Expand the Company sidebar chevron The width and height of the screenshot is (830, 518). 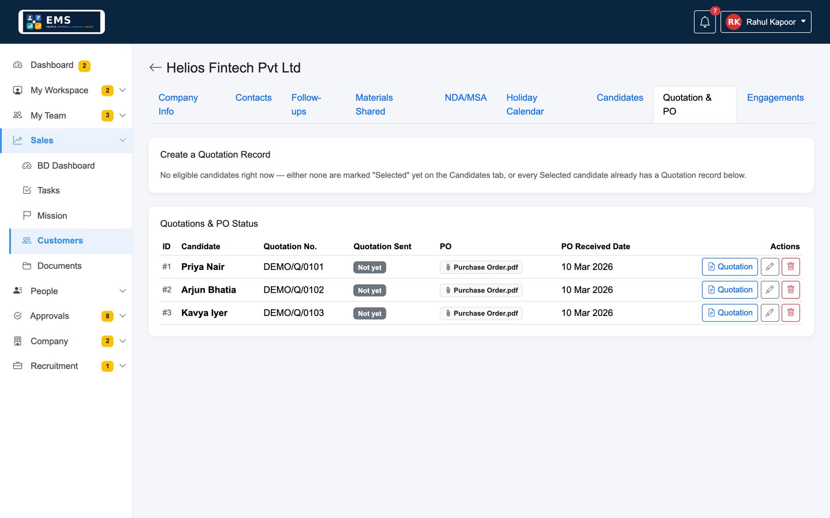123,341
